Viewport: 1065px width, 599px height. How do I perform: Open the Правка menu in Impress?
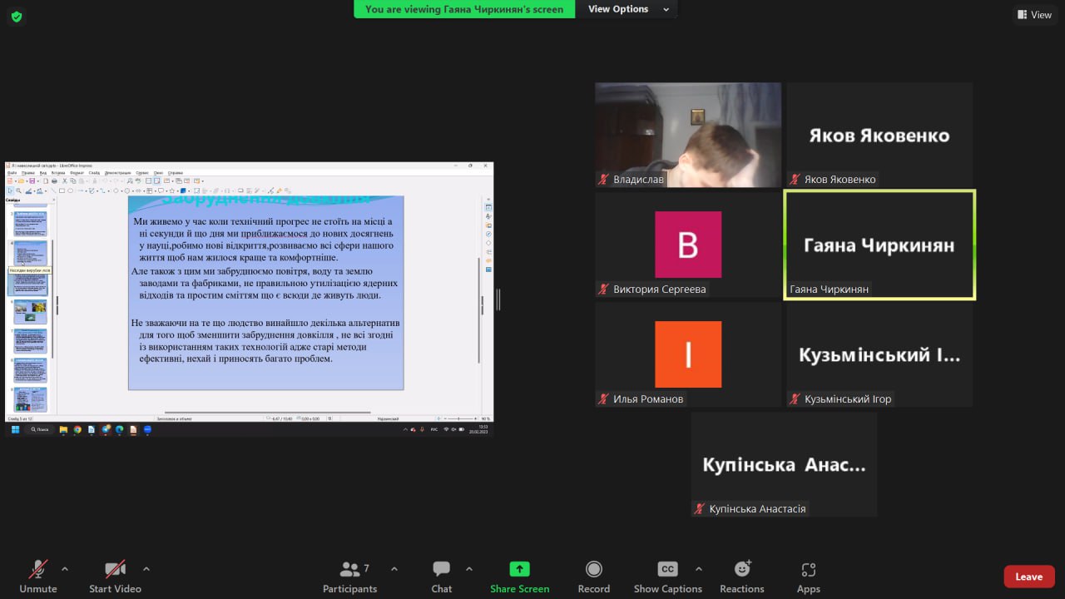pos(27,173)
